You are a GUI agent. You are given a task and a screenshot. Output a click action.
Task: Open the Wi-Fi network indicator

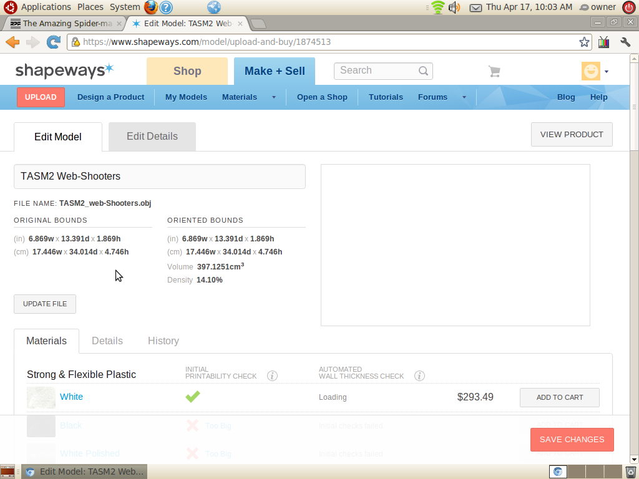coord(438,7)
